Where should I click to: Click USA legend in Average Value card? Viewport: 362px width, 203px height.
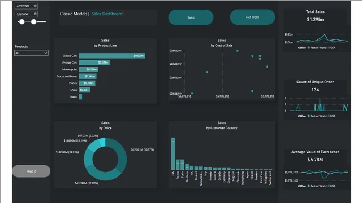(332, 186)
